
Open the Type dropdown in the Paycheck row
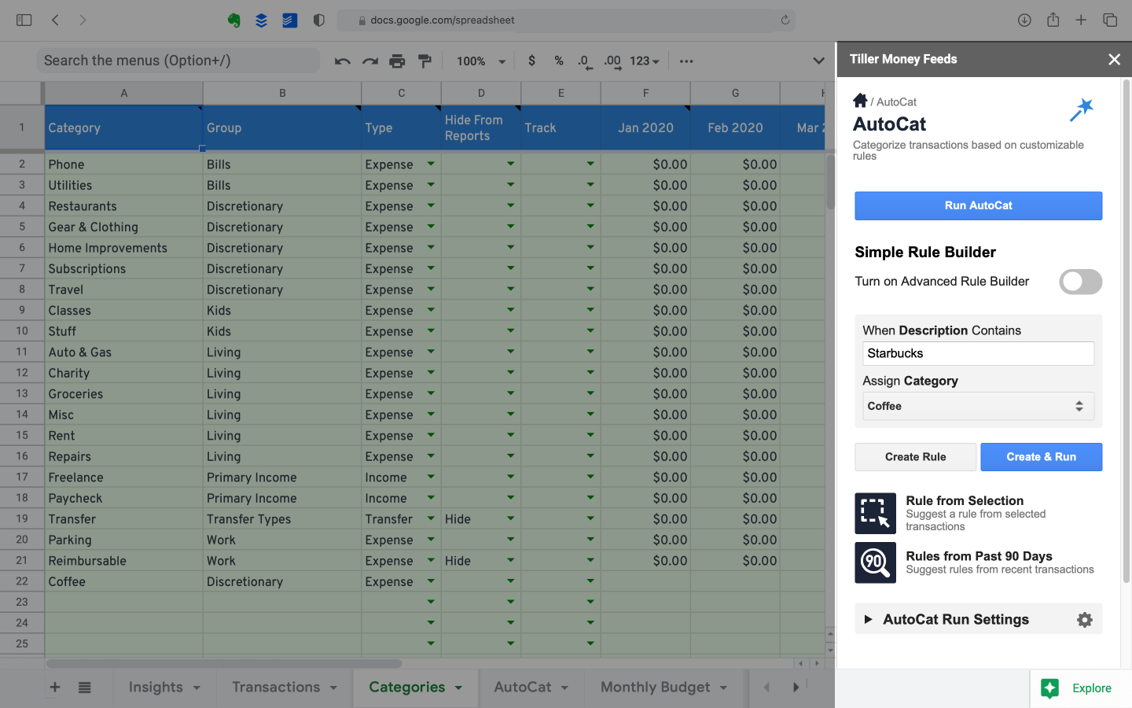click(431, 498)
